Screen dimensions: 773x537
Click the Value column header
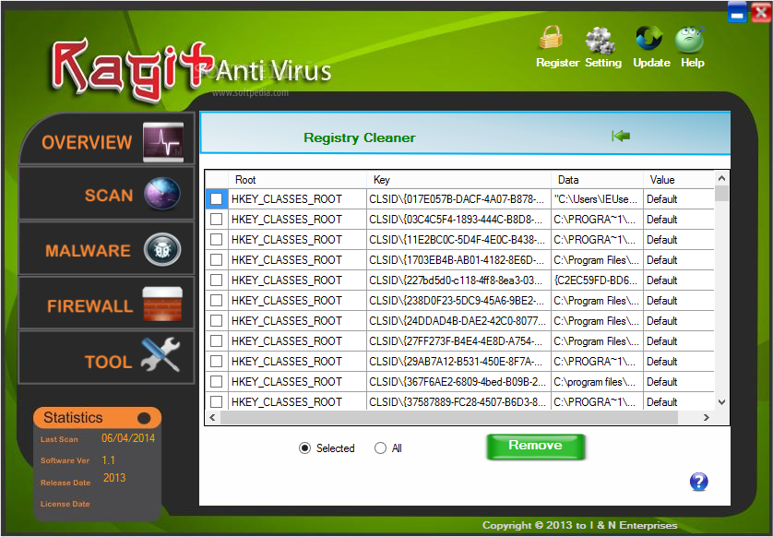678,180
